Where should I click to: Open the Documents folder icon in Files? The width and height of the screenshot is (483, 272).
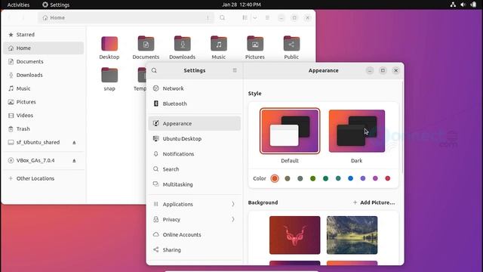point(146,44)
